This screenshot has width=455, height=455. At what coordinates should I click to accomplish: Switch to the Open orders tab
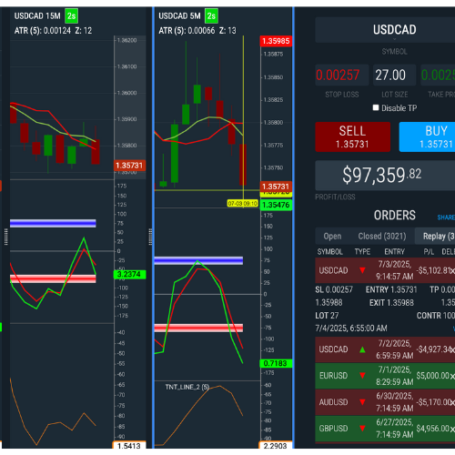332,236
